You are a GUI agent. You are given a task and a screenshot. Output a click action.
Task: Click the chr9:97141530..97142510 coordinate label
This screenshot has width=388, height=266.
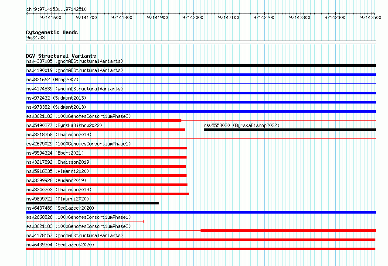click(56, 10)
